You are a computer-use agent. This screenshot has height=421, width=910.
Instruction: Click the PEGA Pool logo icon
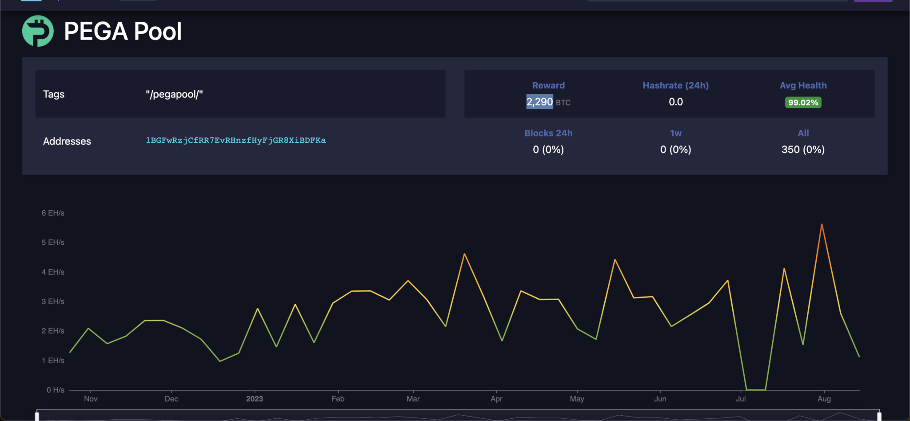(38, 30)
